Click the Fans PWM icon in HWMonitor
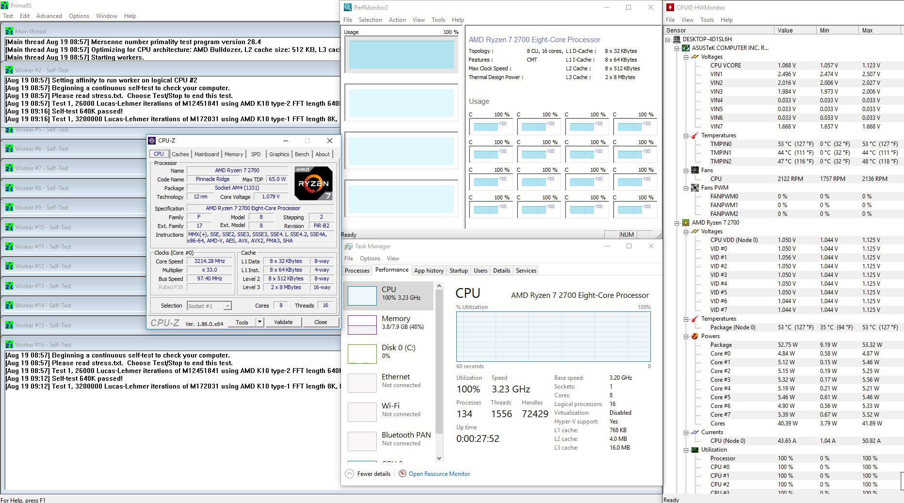Viewport: 904px width, 503px height. point(695,188)
